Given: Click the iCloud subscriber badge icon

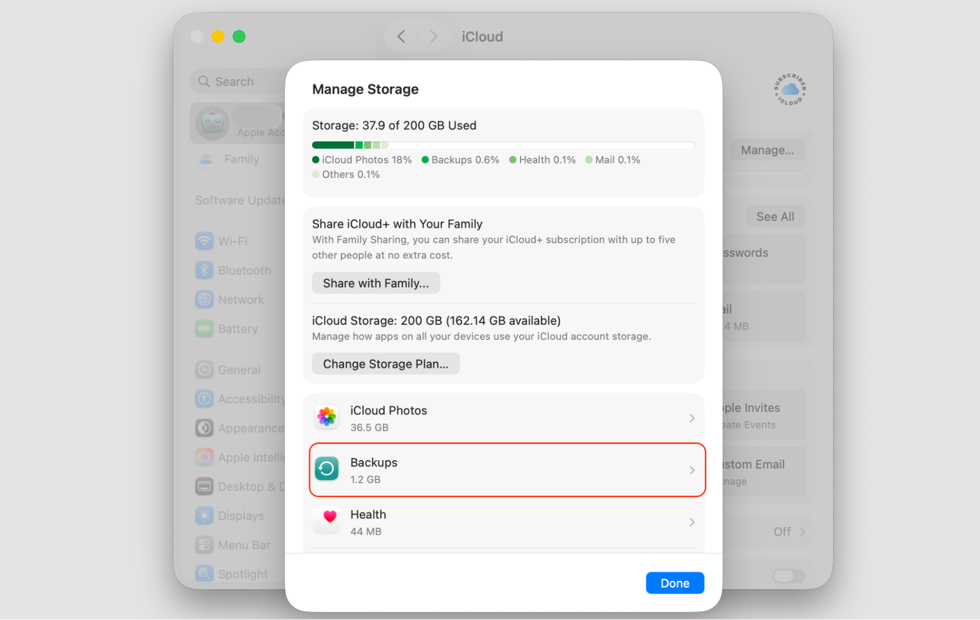Looking at the screenshot, I should click(x=790, y=89).
